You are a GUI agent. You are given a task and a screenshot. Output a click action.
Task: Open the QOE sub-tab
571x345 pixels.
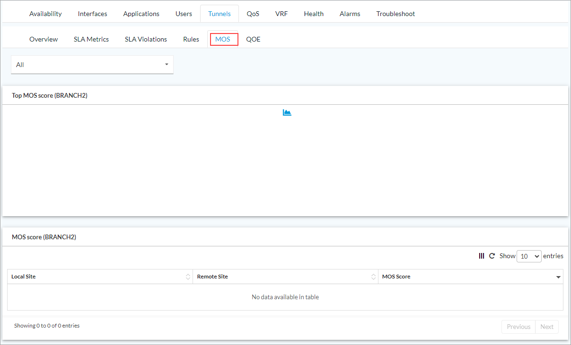pos(253,39)
